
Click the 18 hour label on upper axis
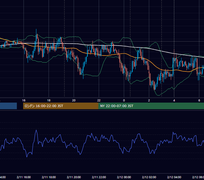pos(49,100)
